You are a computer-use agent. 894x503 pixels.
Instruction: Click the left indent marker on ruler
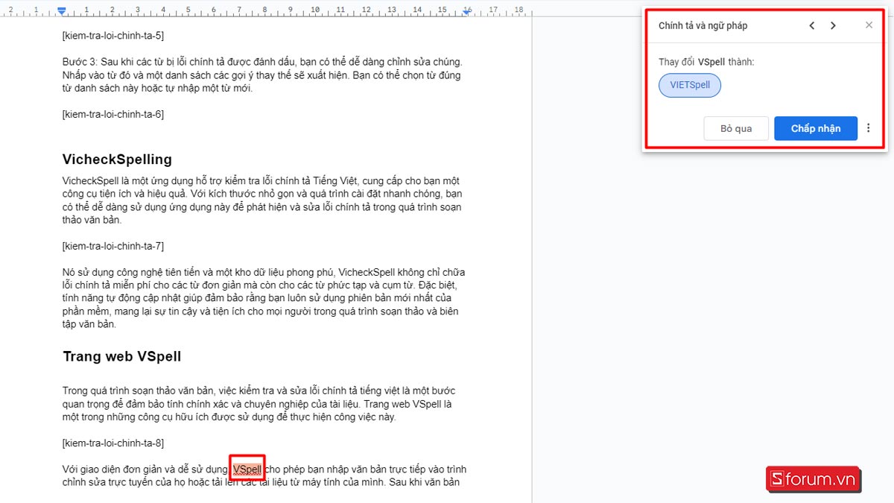pos(63,10)
